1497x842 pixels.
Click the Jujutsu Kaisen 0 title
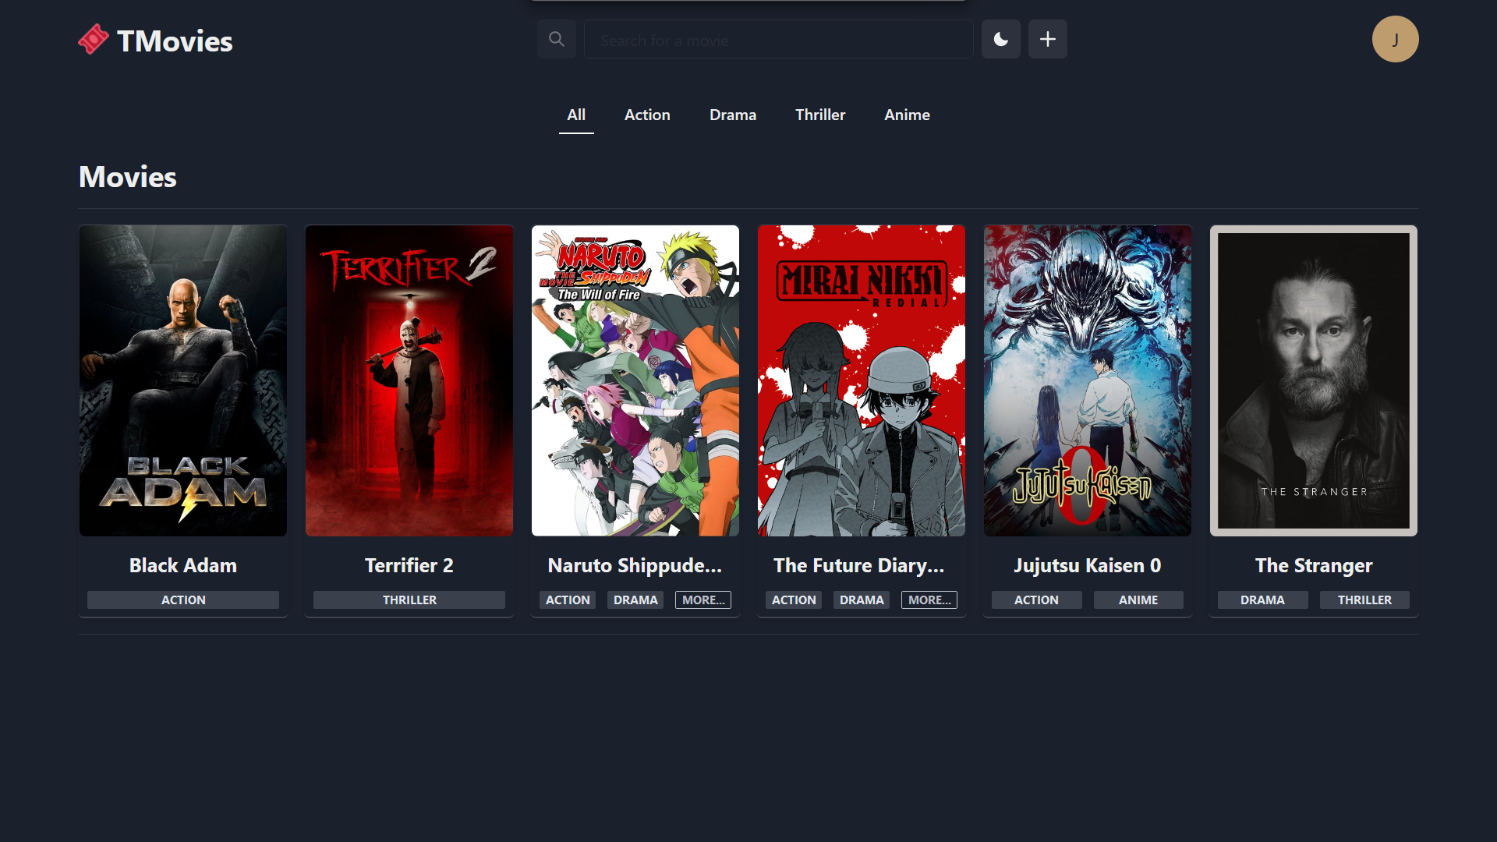click(x=1088, y=565)
